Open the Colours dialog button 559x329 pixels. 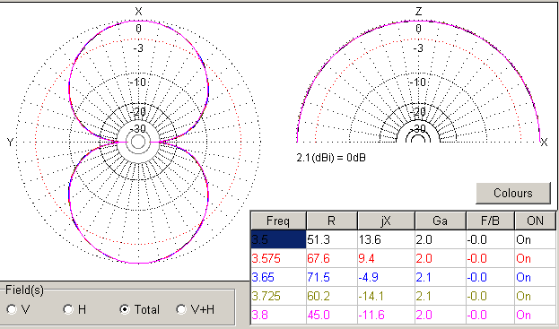[x=513, y=194]
